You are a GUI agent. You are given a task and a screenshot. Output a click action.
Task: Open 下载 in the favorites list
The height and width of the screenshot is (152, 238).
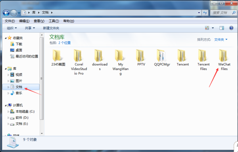(16, 44)
